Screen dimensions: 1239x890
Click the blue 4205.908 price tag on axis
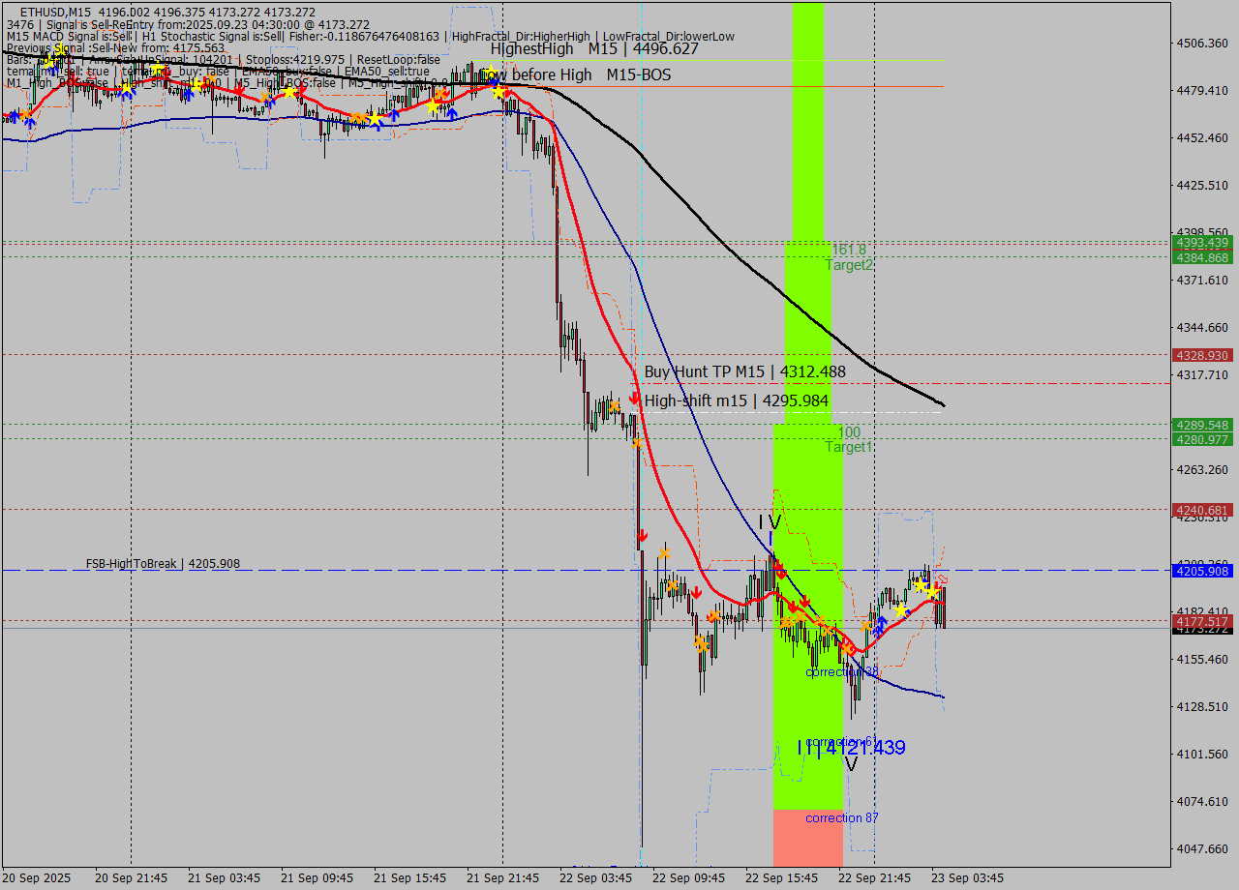click(1202, 571)
